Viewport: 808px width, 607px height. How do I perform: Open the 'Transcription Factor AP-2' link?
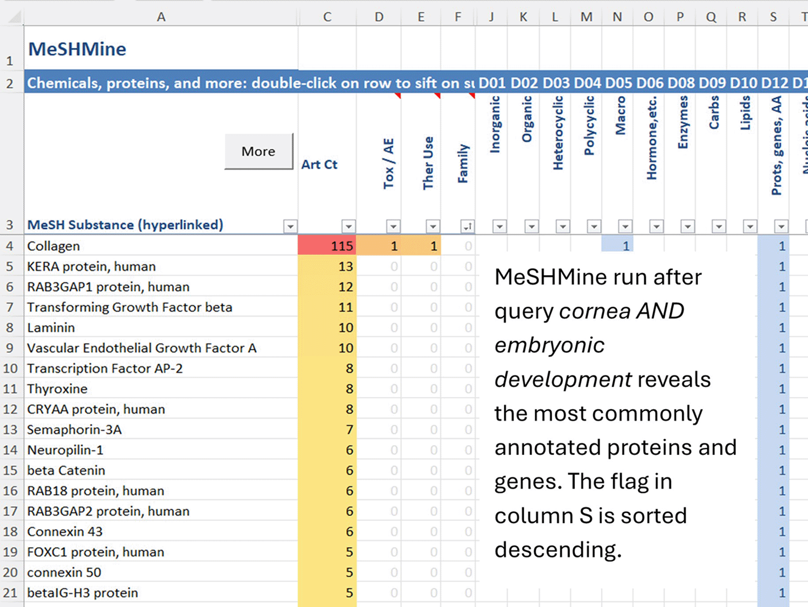tap(105, 368)
